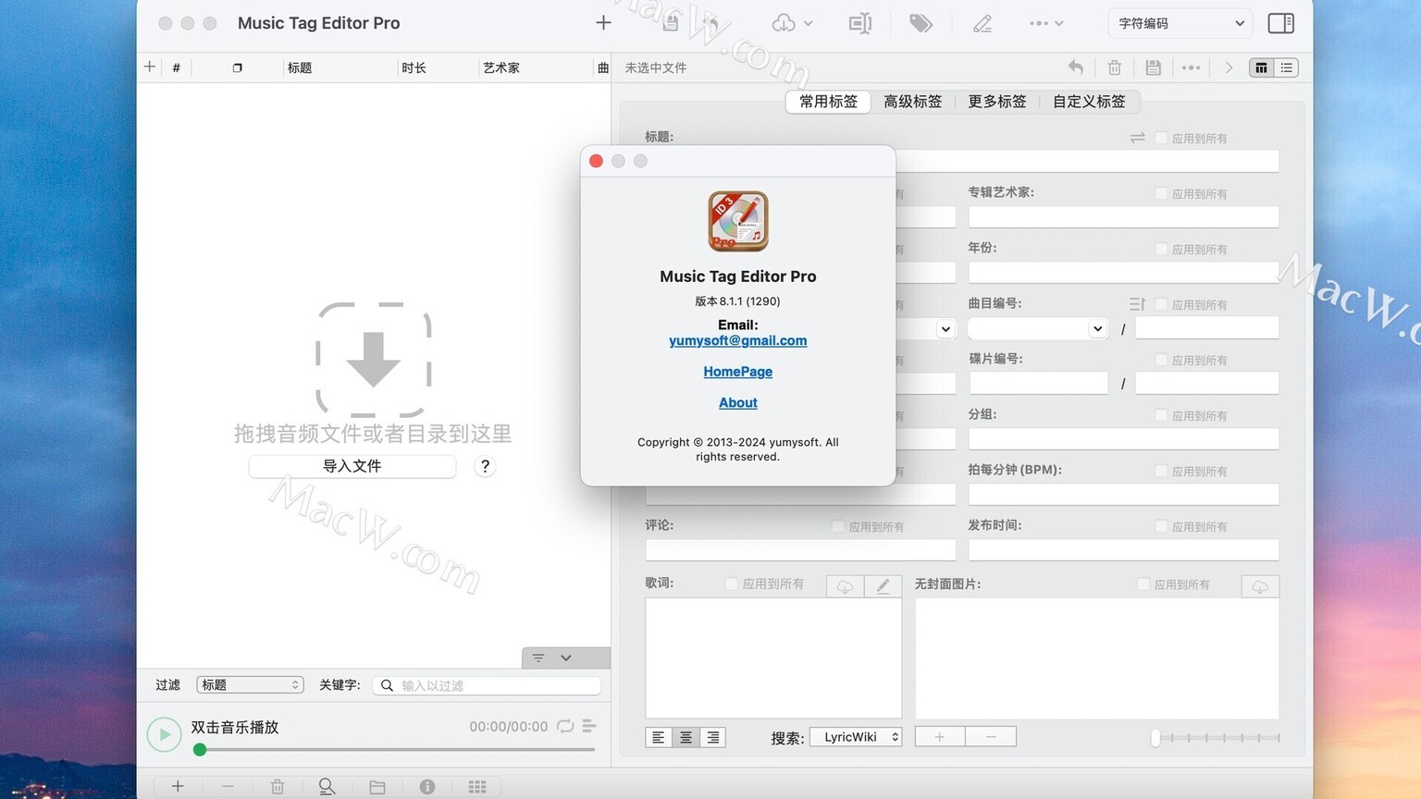Click the next file chevron arrow
This screenshot has width=1421, height=799.
tap(1229, 68)
